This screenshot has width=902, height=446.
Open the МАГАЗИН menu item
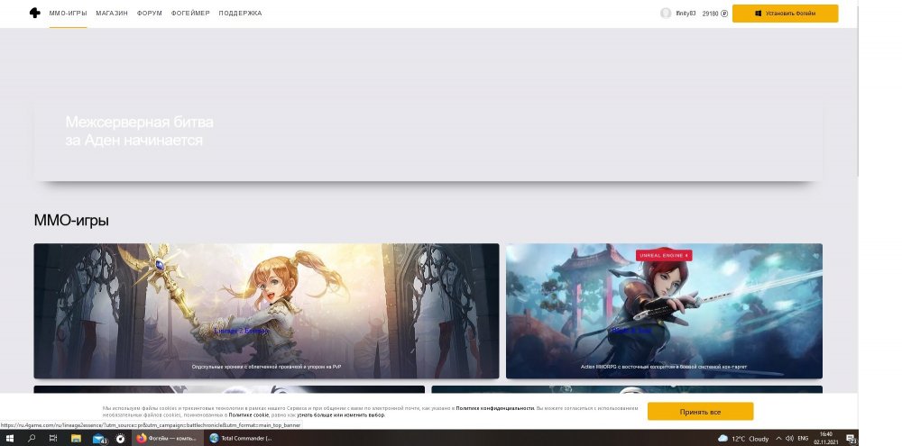pos(112,14)
